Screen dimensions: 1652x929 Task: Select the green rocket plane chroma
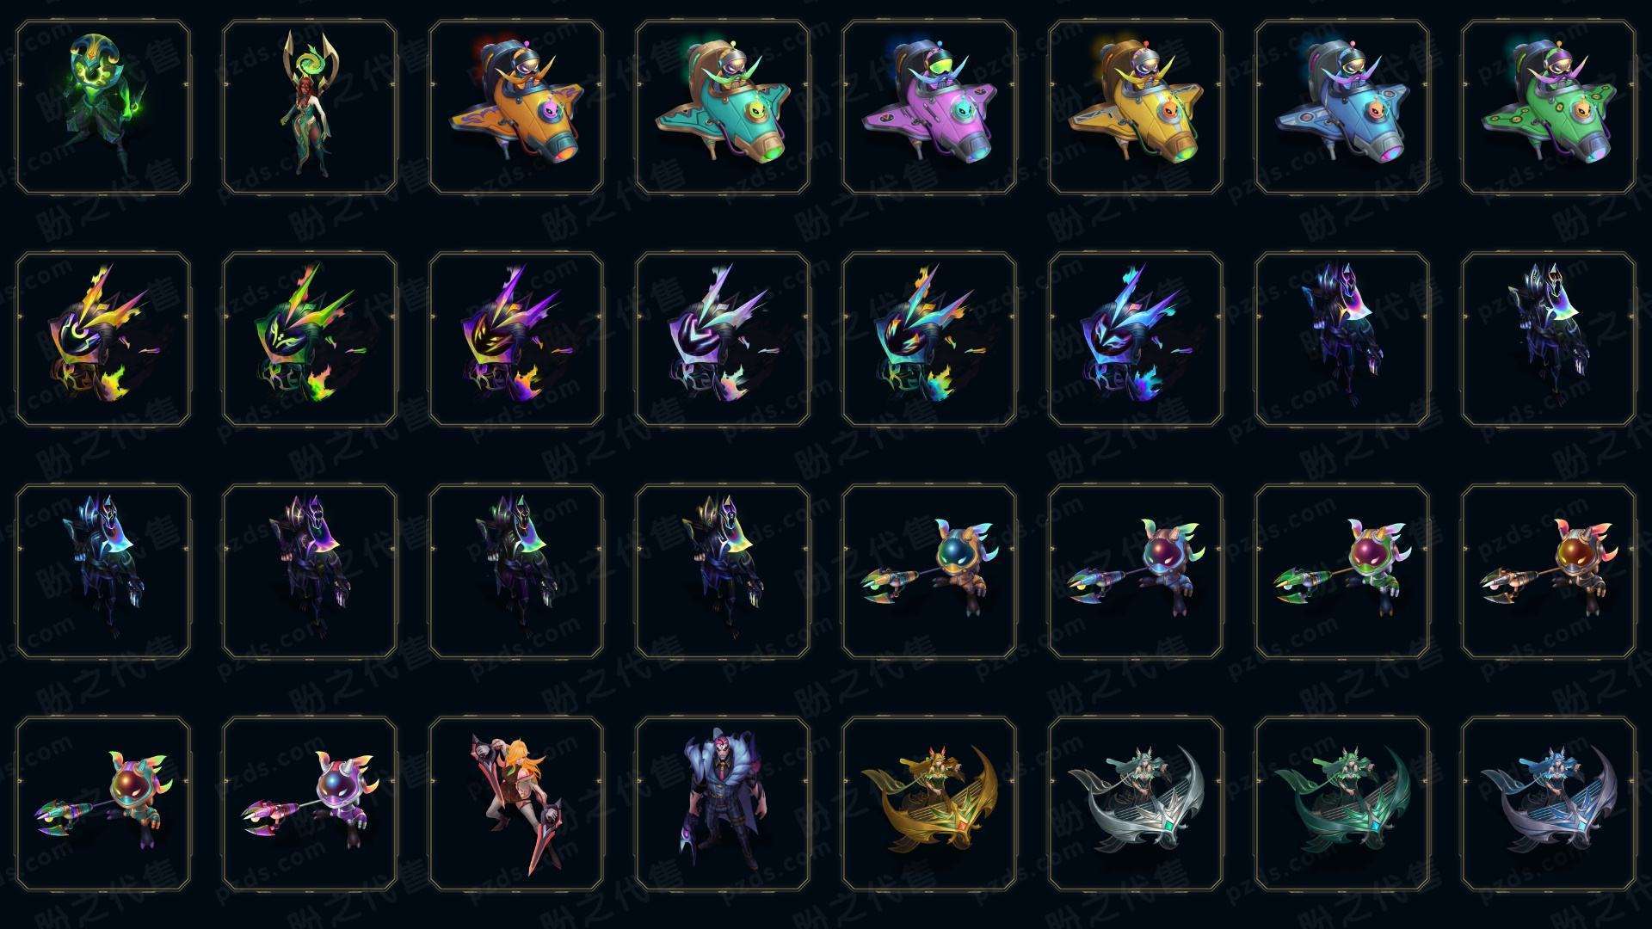pyautogui.click(x=1549, y=107)
